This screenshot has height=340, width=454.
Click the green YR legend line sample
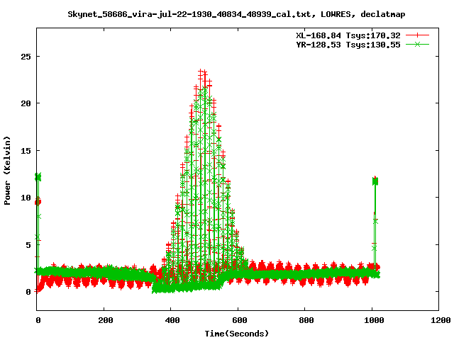pos(417,44)
